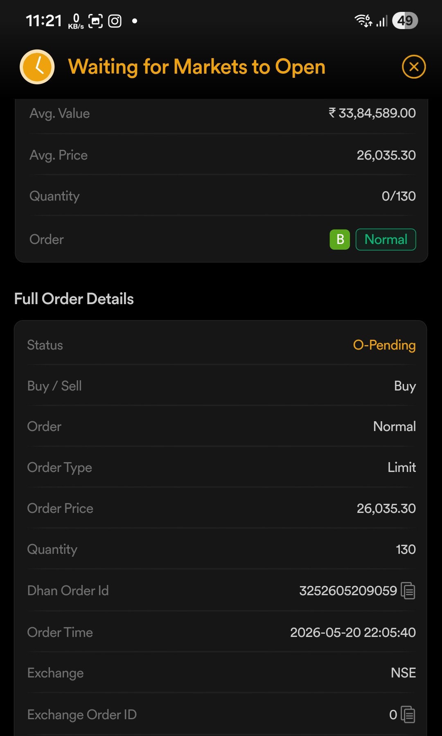Tap the Exchange NSE value
Viewport: 442px width, 736px height.
(403, 673)
